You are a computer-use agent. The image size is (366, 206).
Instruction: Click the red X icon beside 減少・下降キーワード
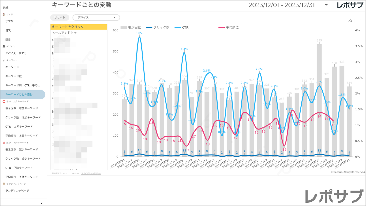pyautogui.click(x=4, y=143)
